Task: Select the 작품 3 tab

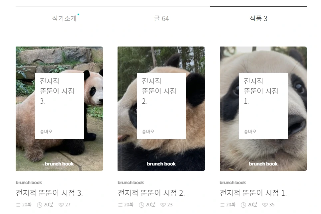Action: pos(258,18)
